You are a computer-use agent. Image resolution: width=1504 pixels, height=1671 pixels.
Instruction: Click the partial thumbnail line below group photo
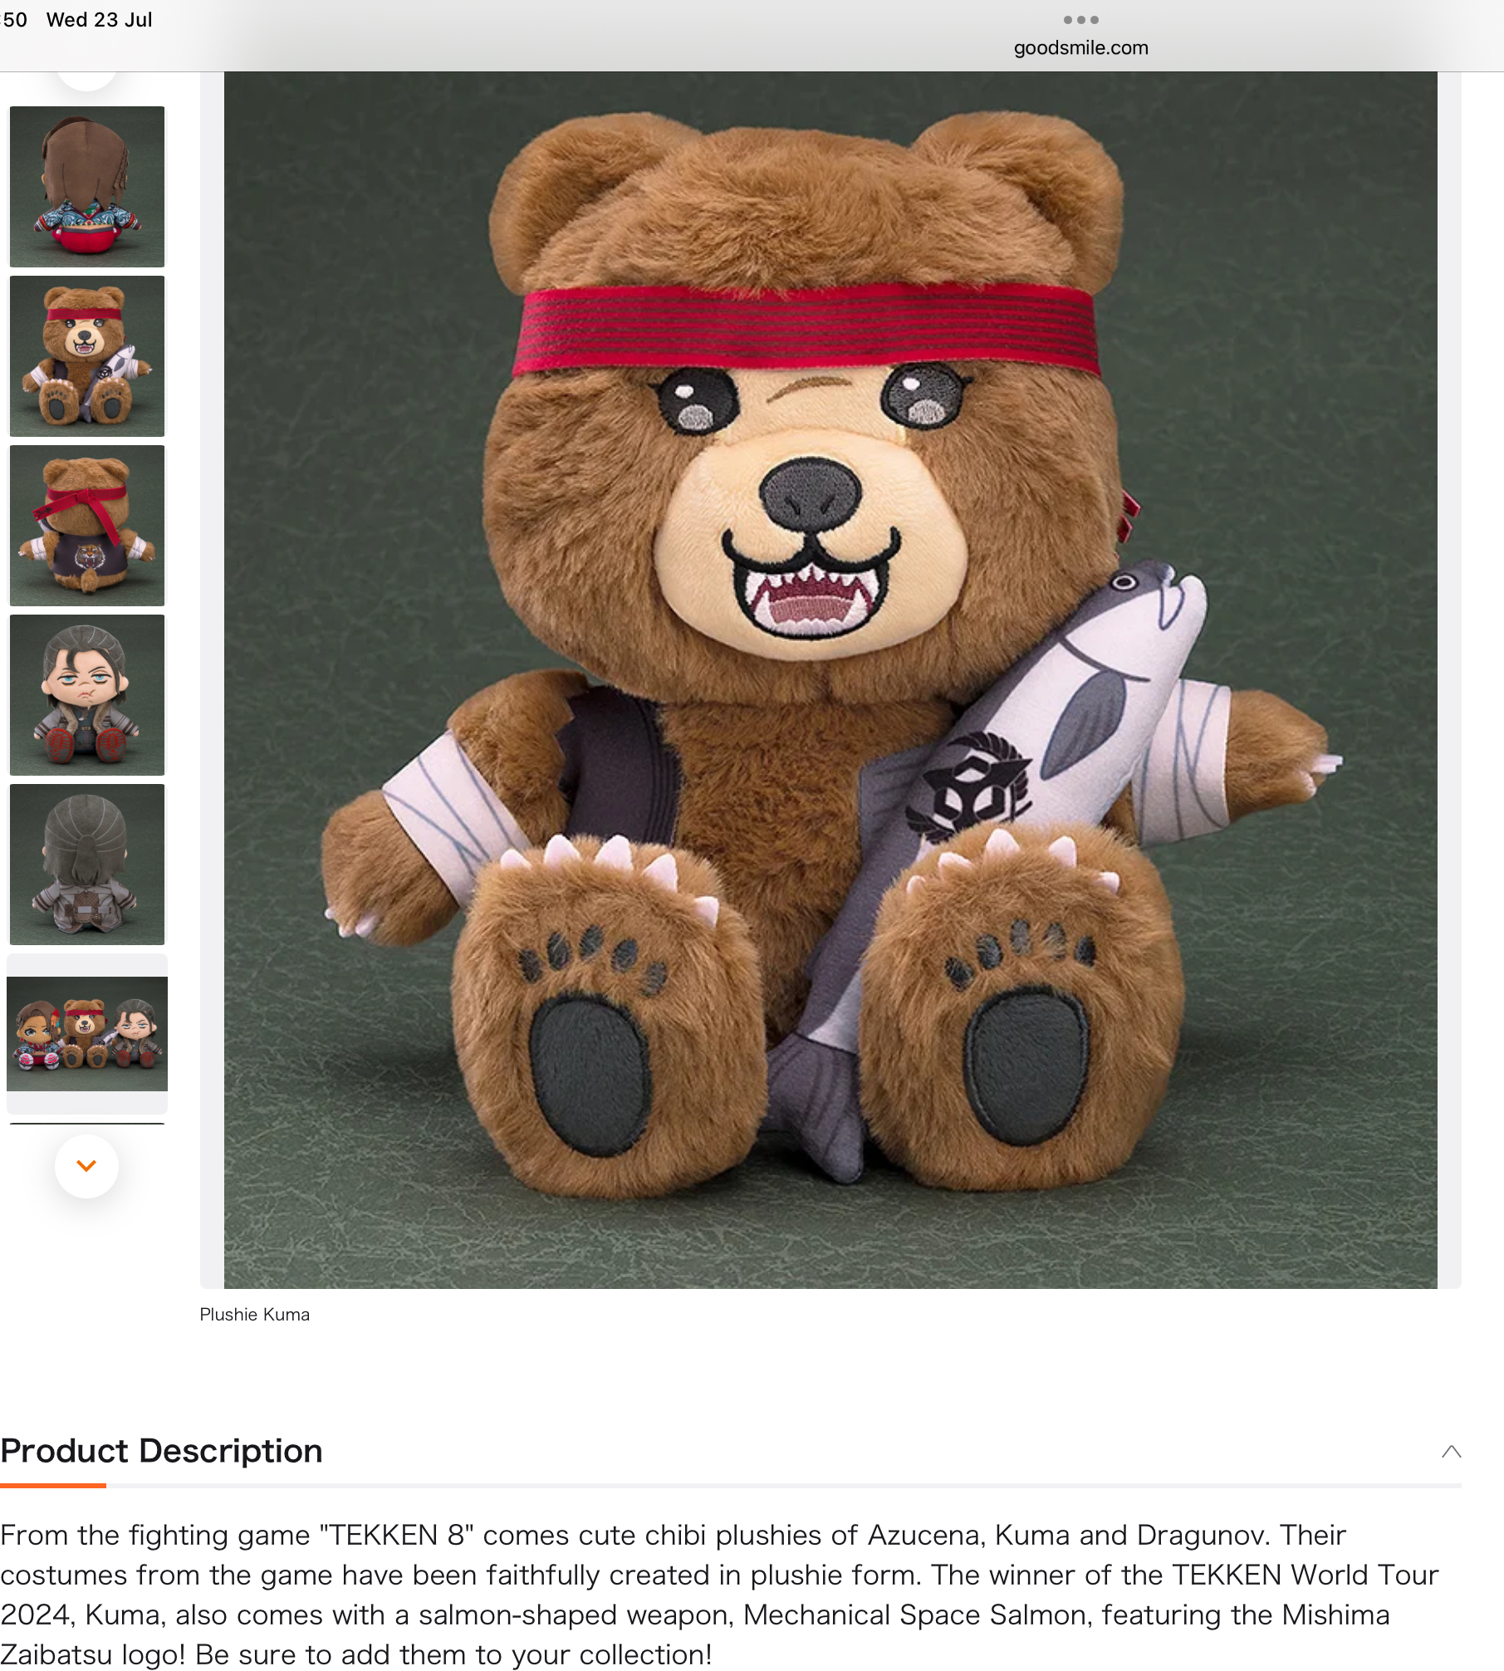point(87,1124)
